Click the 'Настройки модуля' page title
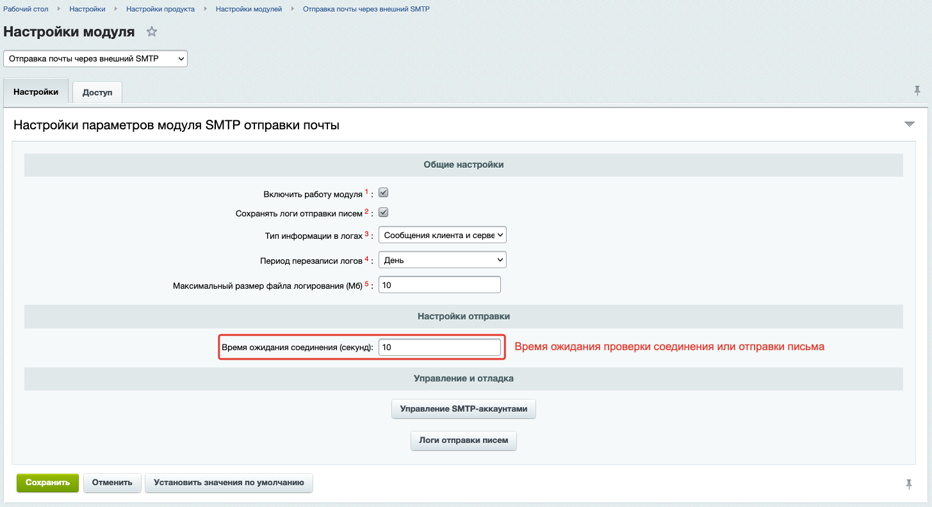932x507 pixels. point(69,32)
